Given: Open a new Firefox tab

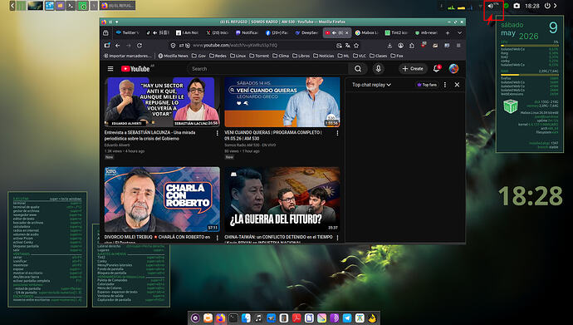Looking at the screenshot, I should pos(448,33).
